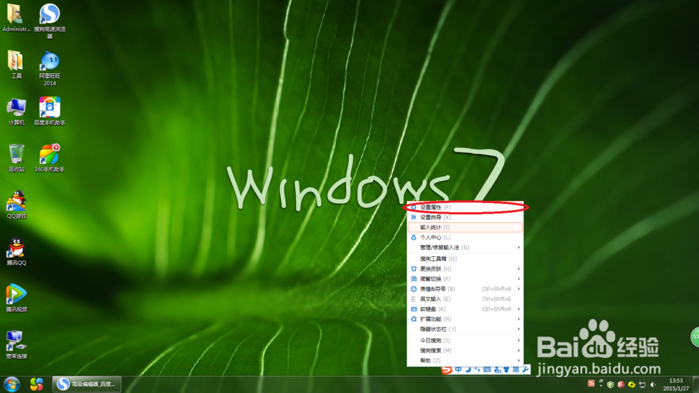Open the volume speaker tray icon
The height and width of the screenshot is (393, 699).
click(653, 385)
